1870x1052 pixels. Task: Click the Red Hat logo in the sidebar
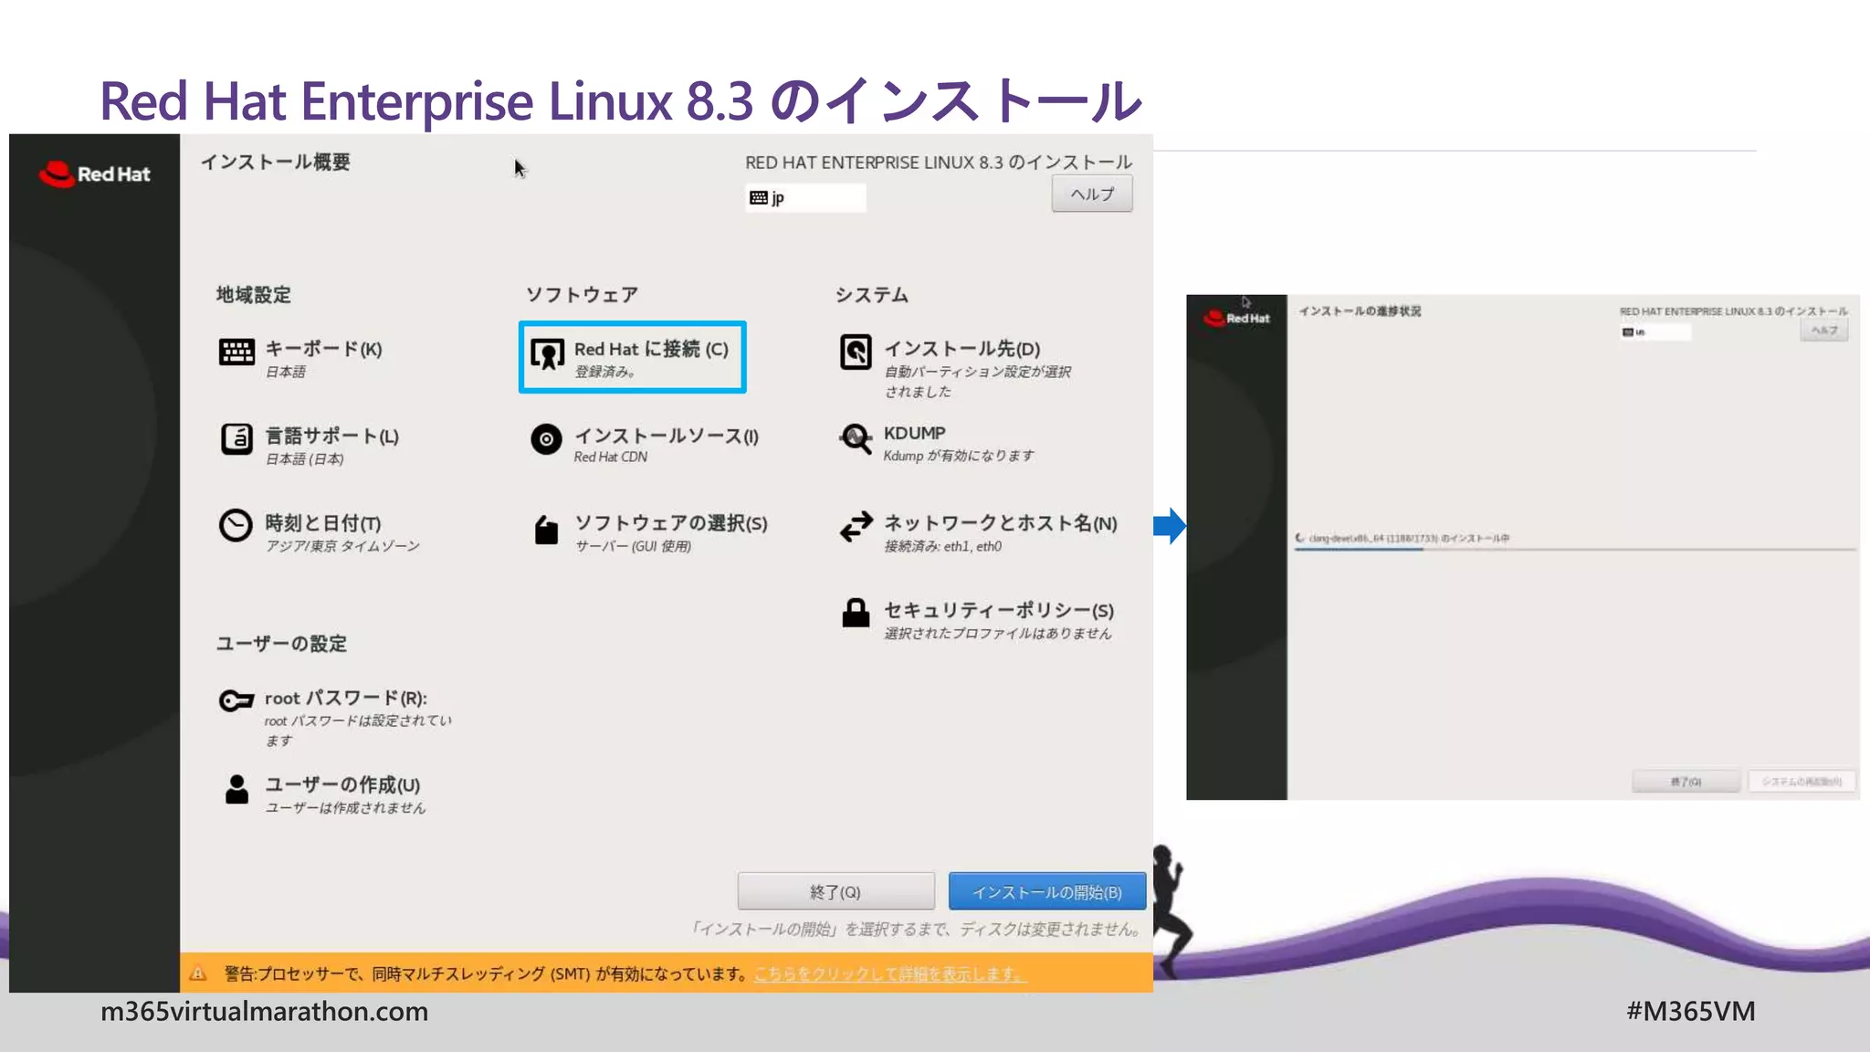[95, 174]
